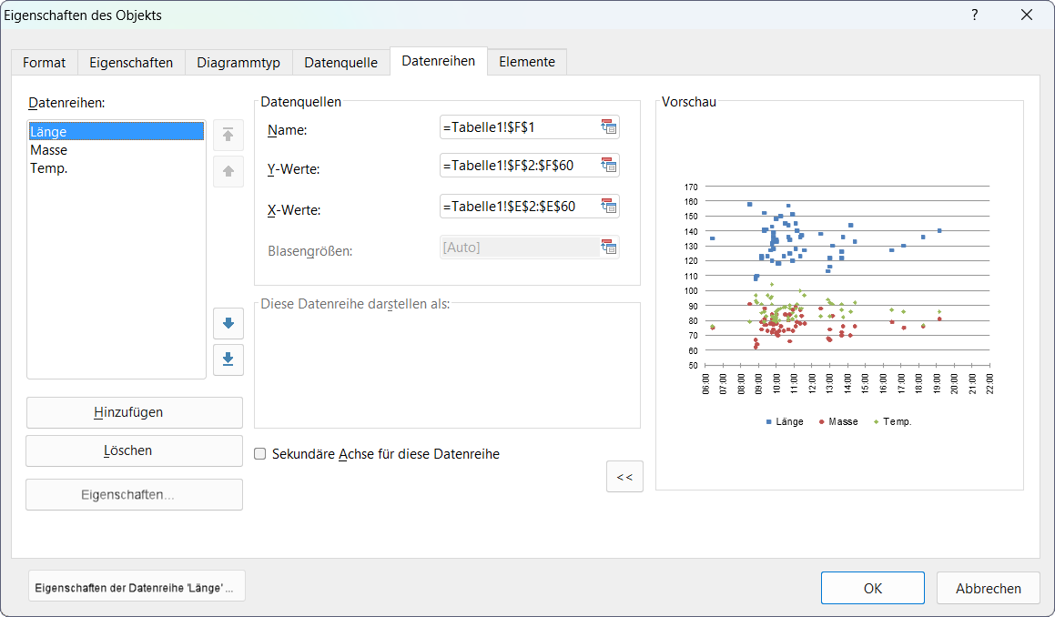This screenshot has width=1055, height=617.
Task: Move data series to the bottom
Action: [228, 359]
